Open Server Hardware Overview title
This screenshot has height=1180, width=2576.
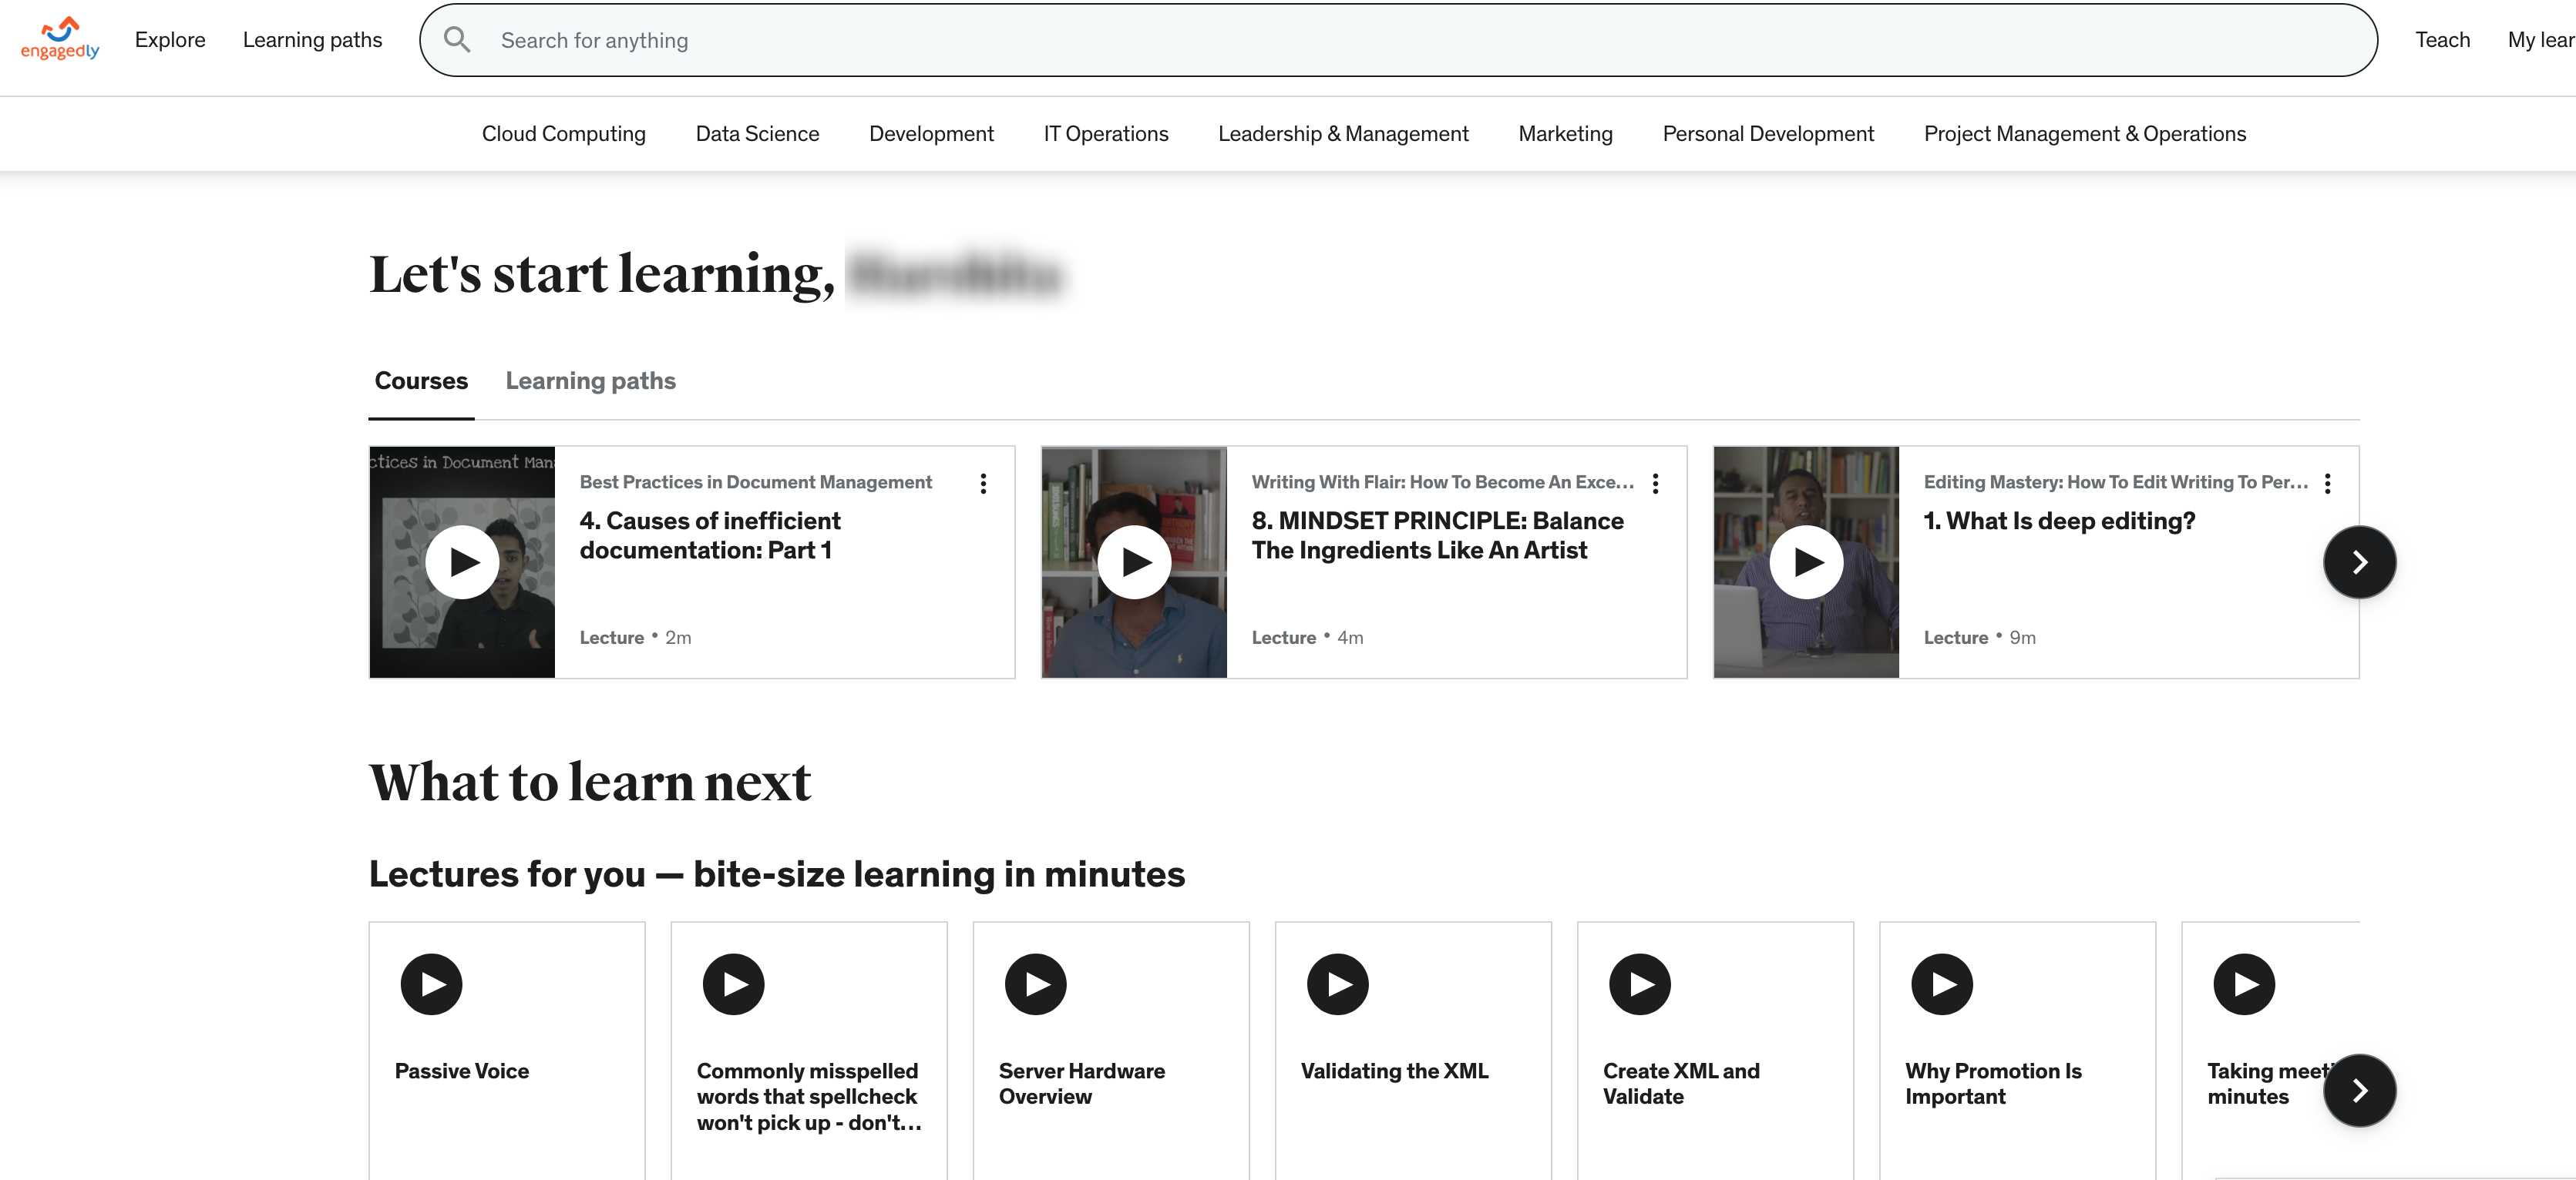click(1082, 1084)
